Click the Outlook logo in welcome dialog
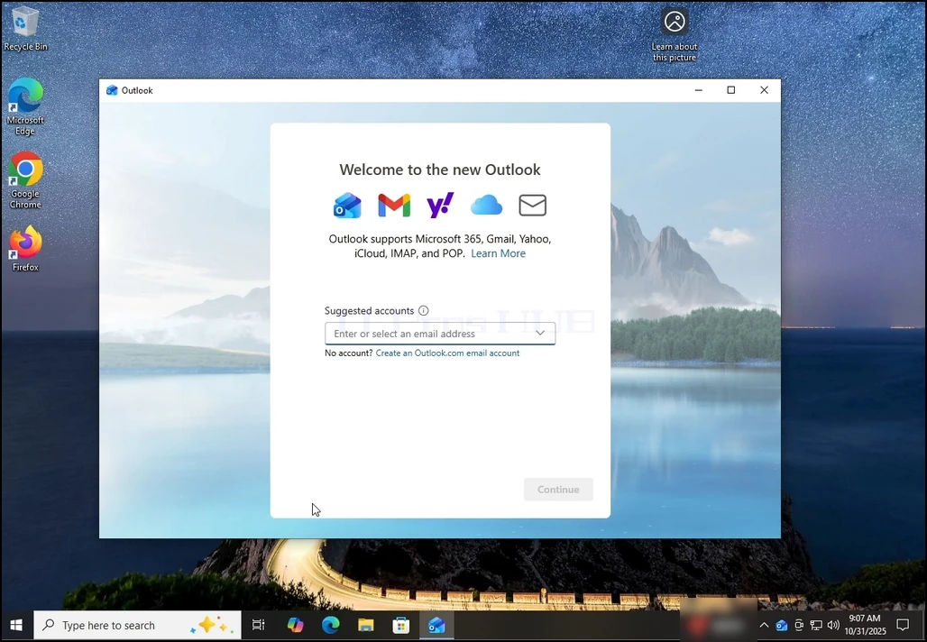 [347, 205]
